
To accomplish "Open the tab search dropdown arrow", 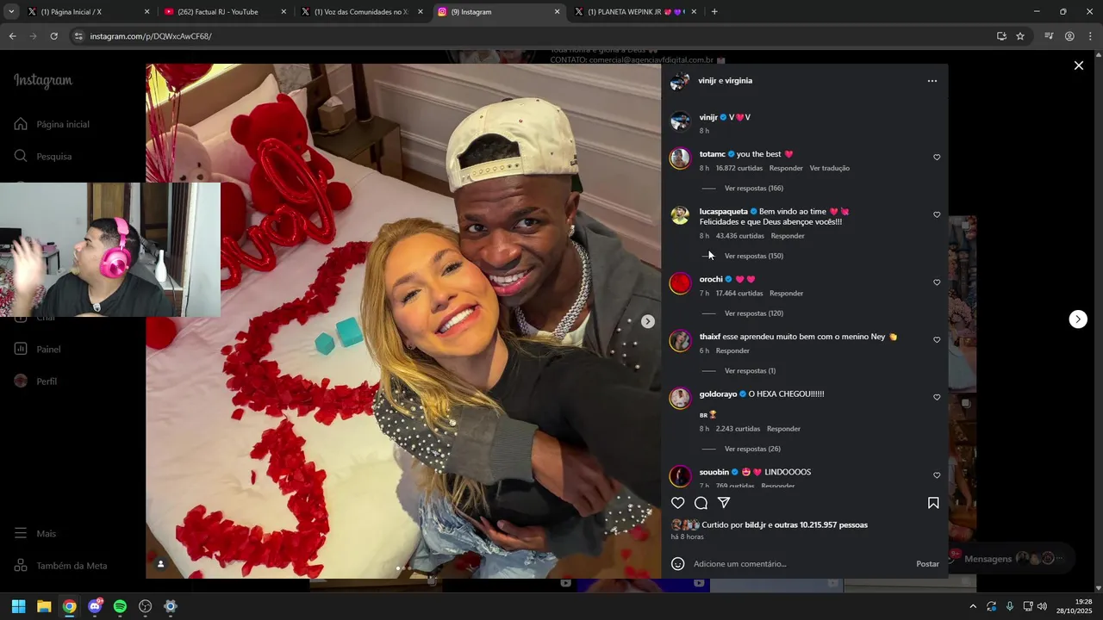I will (x=11, y=12).
